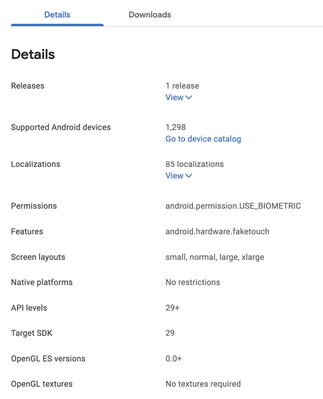Select the Details tab

[57, 15]
